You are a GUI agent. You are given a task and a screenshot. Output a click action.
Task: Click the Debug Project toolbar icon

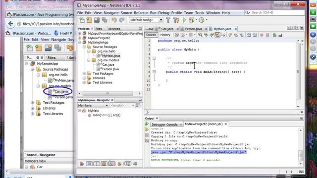[191, 20]
